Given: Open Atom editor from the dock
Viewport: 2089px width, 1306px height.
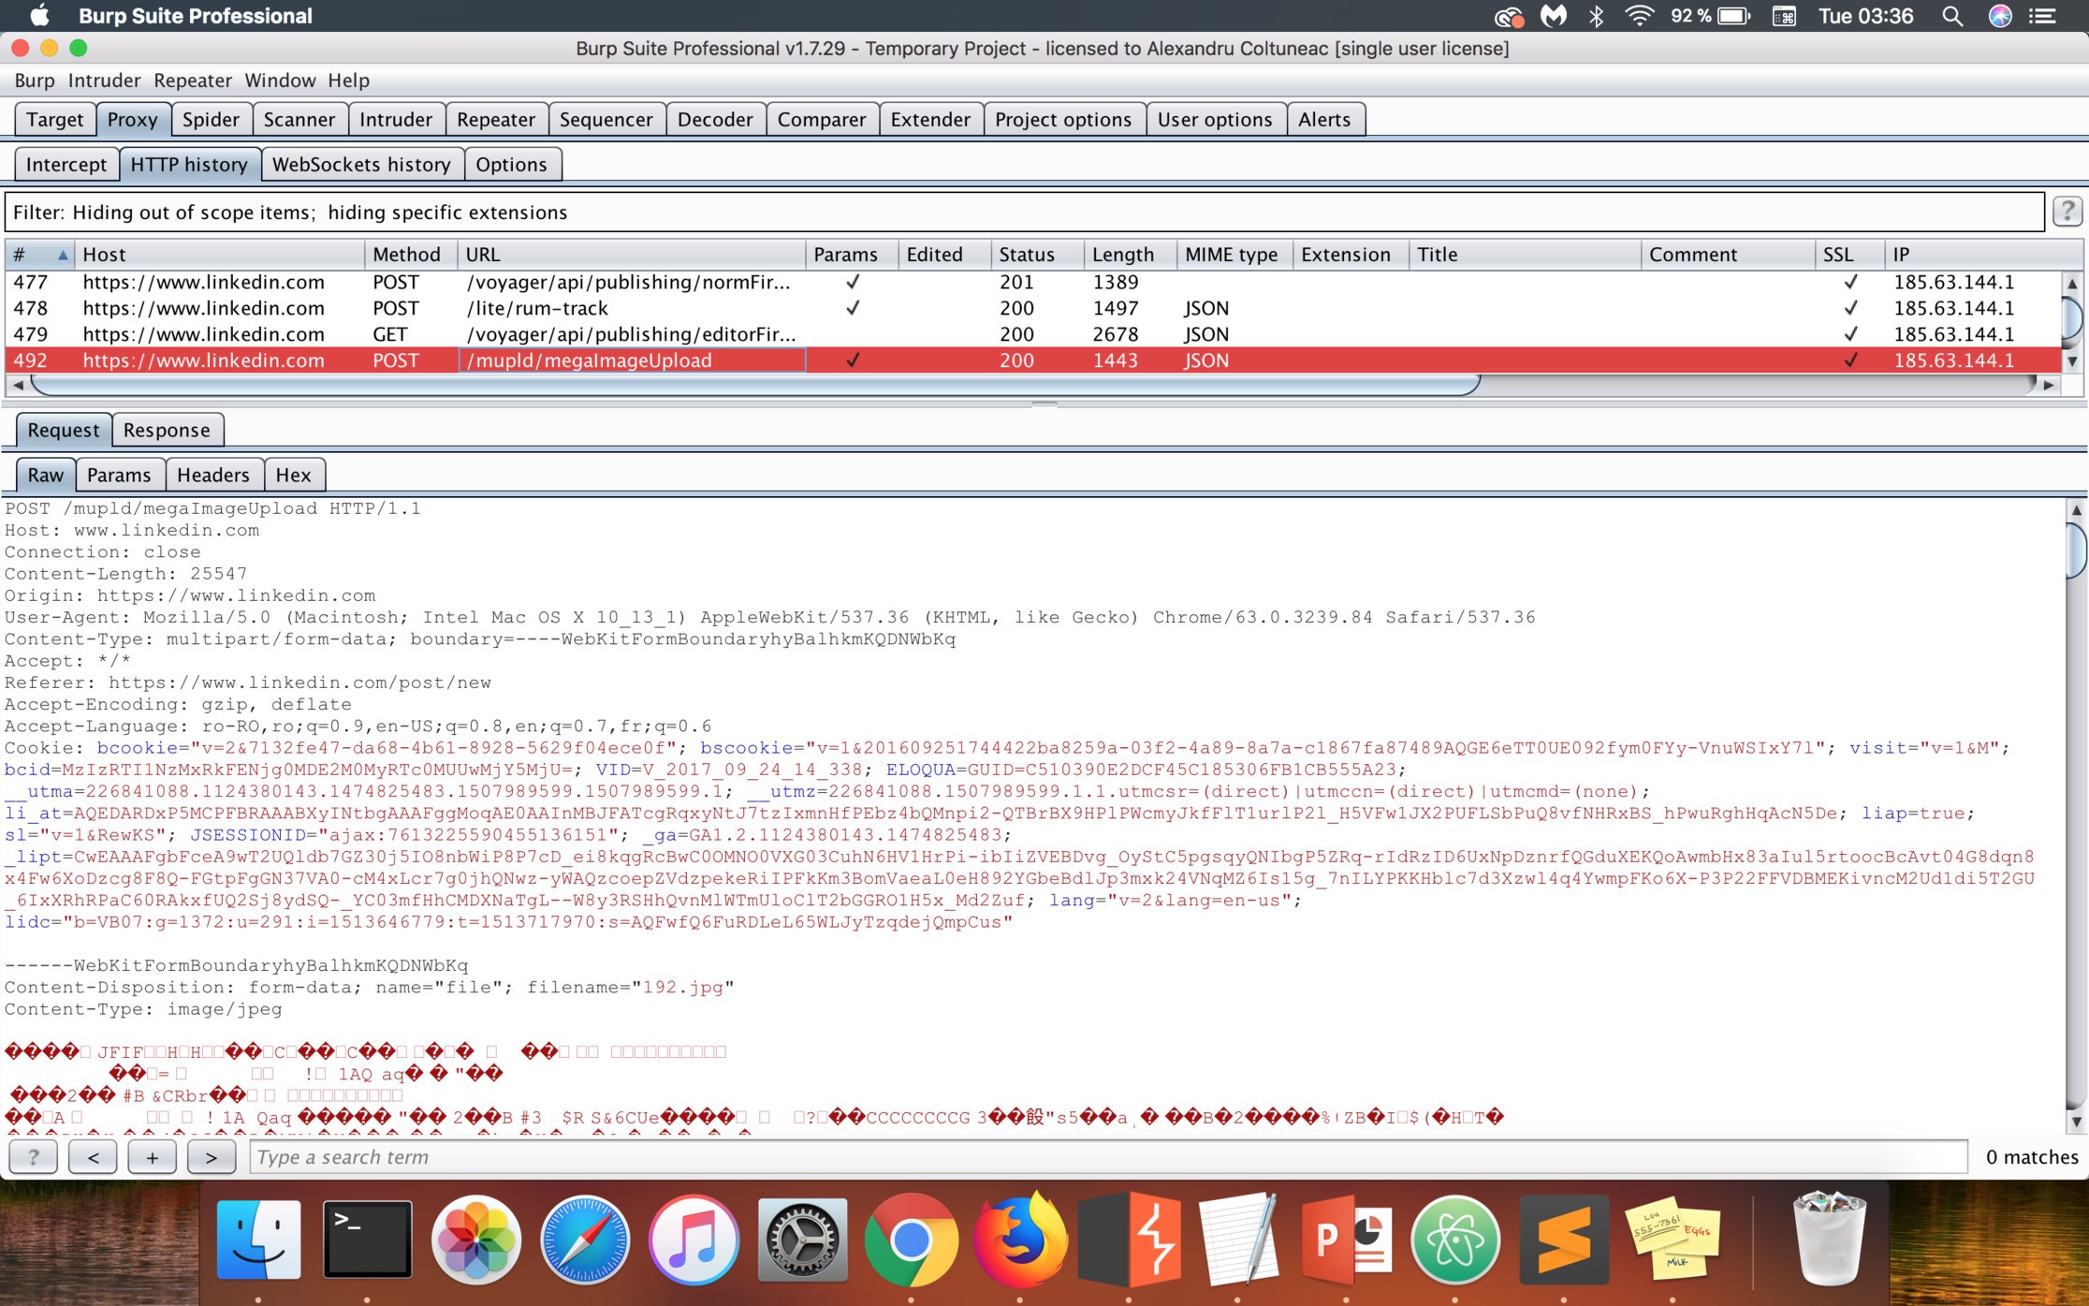Looking at the screenshot, I should click(1455, 1240).
